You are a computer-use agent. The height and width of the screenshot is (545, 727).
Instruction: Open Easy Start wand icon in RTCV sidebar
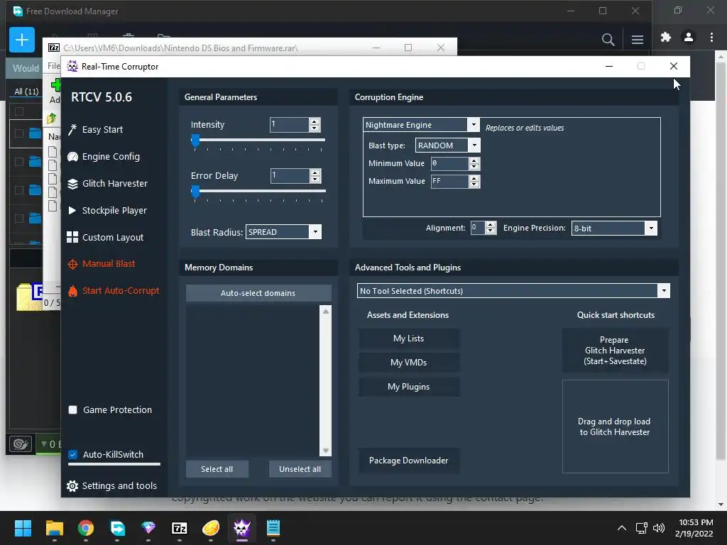pyautogui.click(x=72, y=129)
